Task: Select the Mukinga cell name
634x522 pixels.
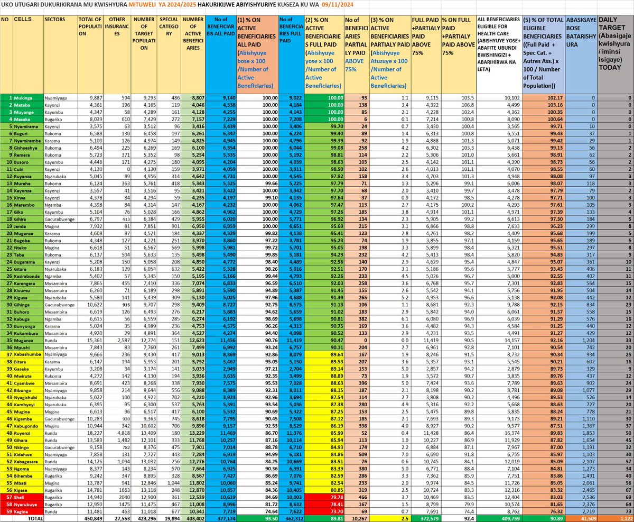Action: tap(23, 98)
